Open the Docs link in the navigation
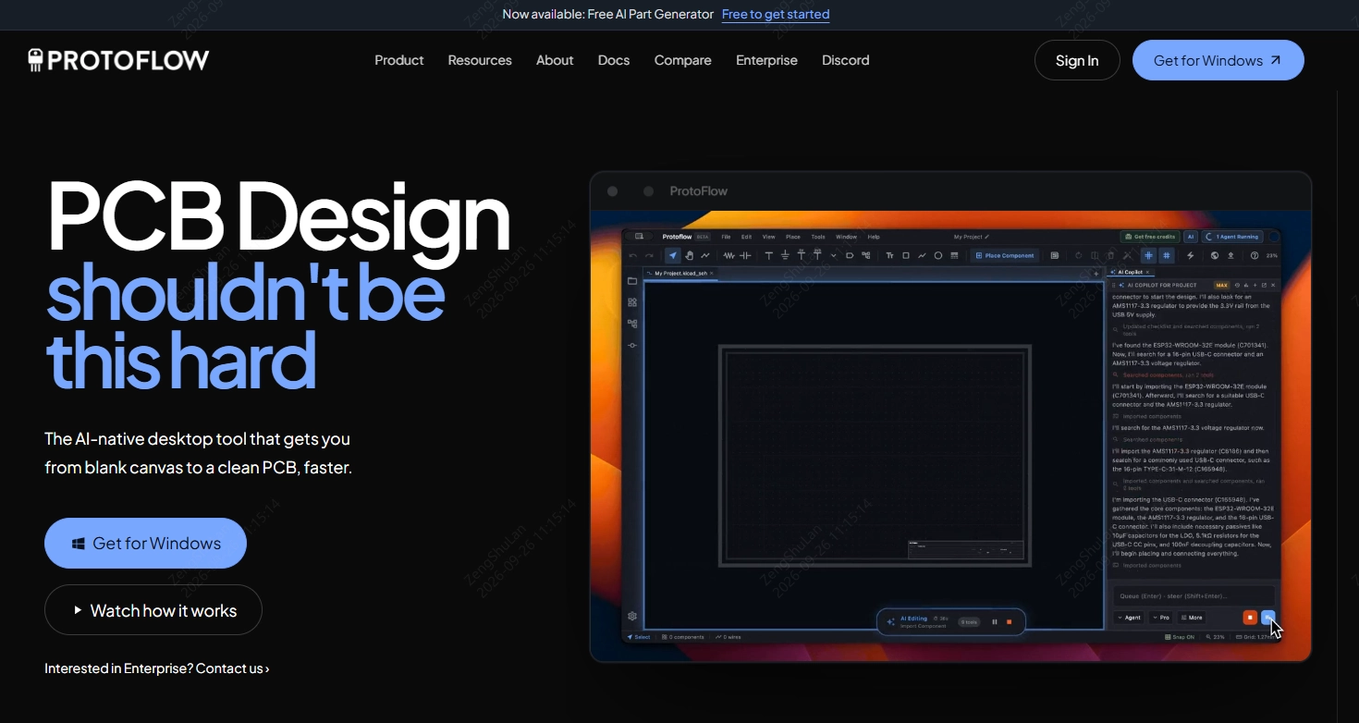This screenshot has height=723, width=1359. click(614, 60)
